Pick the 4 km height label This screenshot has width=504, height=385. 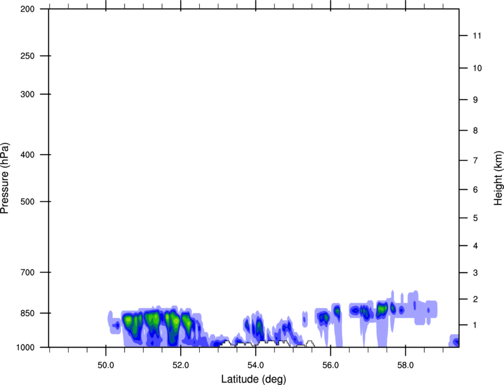[x=476, y=246]
